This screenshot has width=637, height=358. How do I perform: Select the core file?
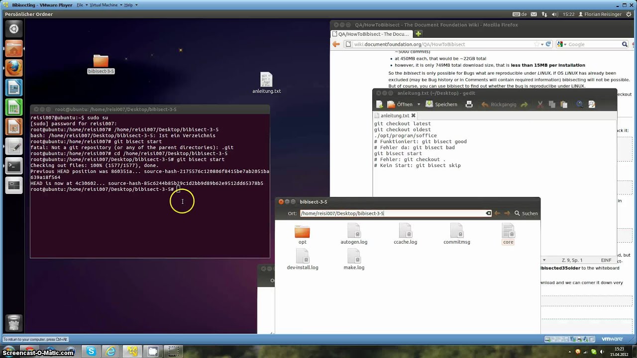click(508, 234)
